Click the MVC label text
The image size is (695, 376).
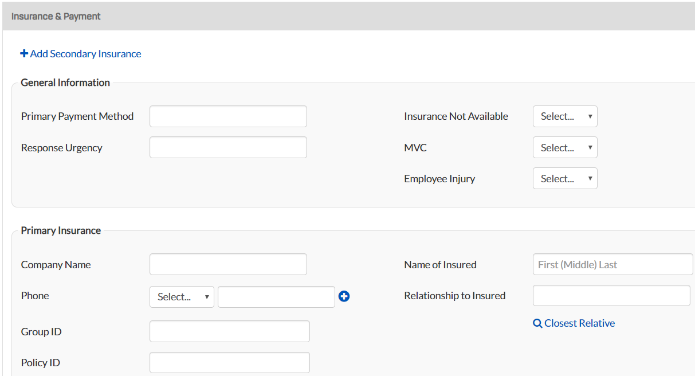tap(415, 148)
